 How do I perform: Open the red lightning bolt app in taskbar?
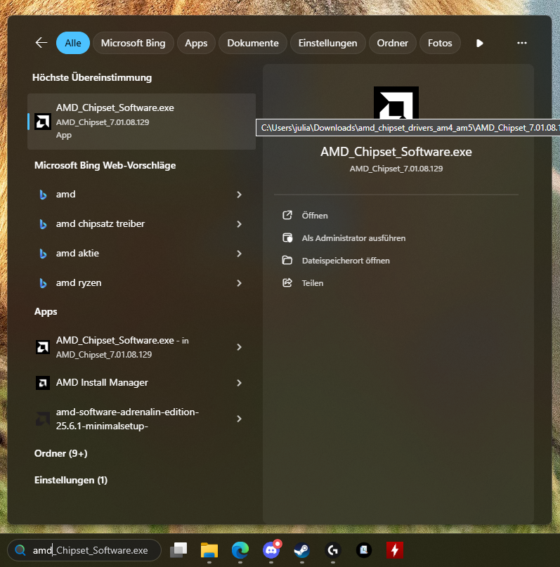pos(395,550)
